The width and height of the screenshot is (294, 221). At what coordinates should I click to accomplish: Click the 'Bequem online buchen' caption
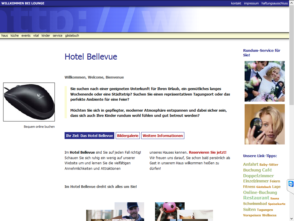pyautogui.click(x=39, y=127)
